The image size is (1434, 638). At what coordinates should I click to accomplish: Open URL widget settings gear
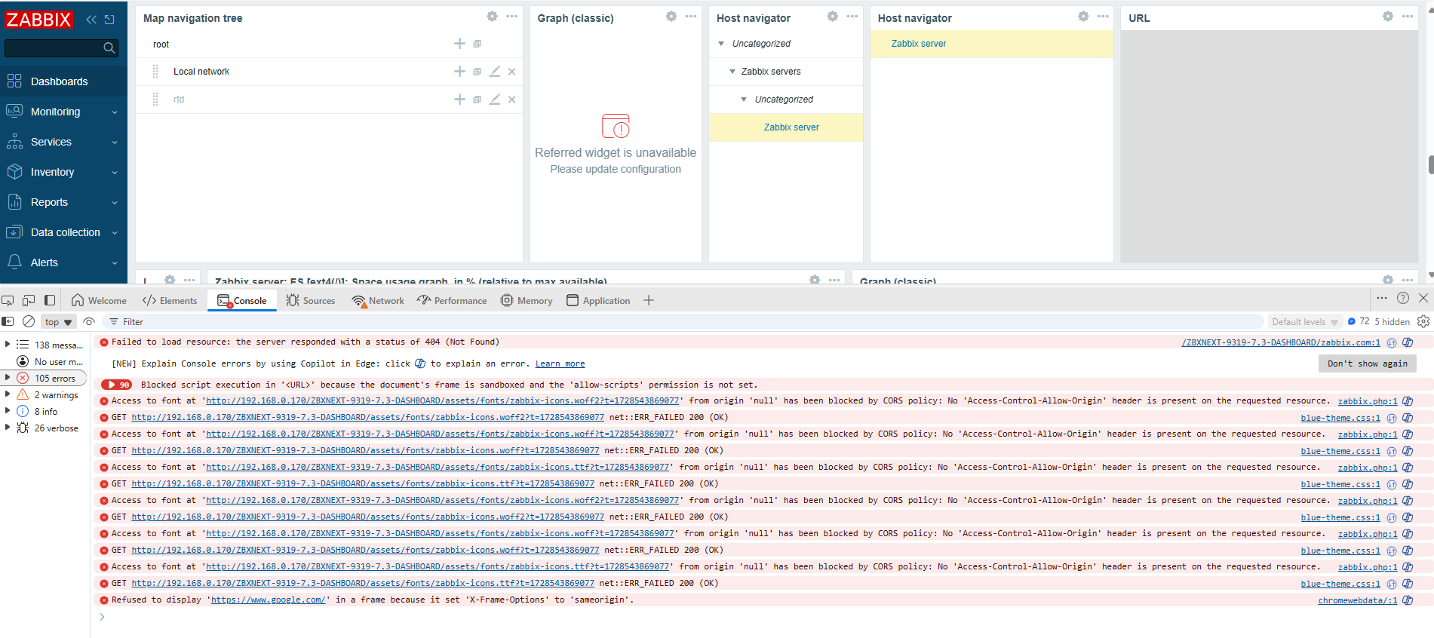1388,17
